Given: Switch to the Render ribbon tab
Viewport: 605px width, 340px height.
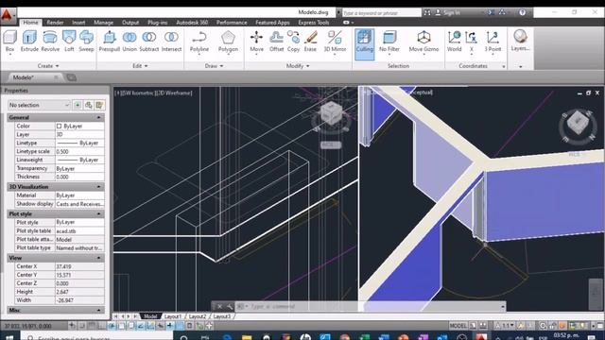Looking at the screenshot, I should point(55,23).
